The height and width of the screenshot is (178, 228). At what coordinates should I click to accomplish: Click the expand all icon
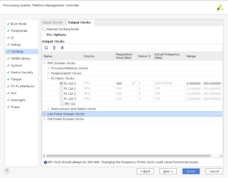pos(62,48)
